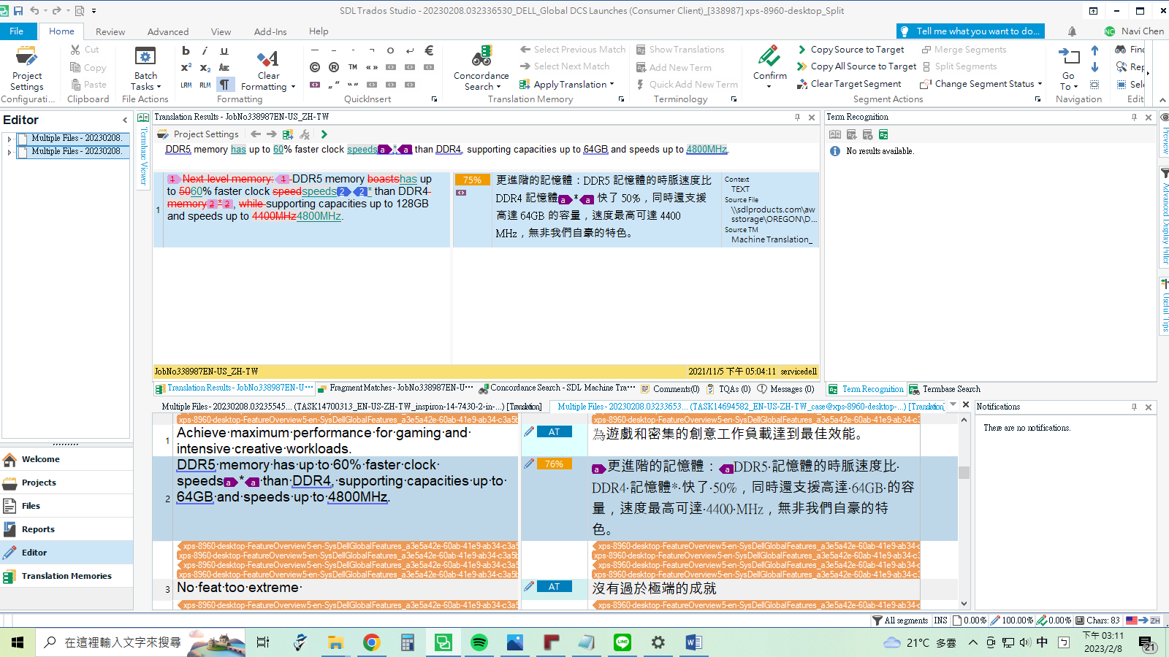Viewport: 1169px width, 657px height.
Task: Open Chrome from the taskbar
Action: [371, 642]
